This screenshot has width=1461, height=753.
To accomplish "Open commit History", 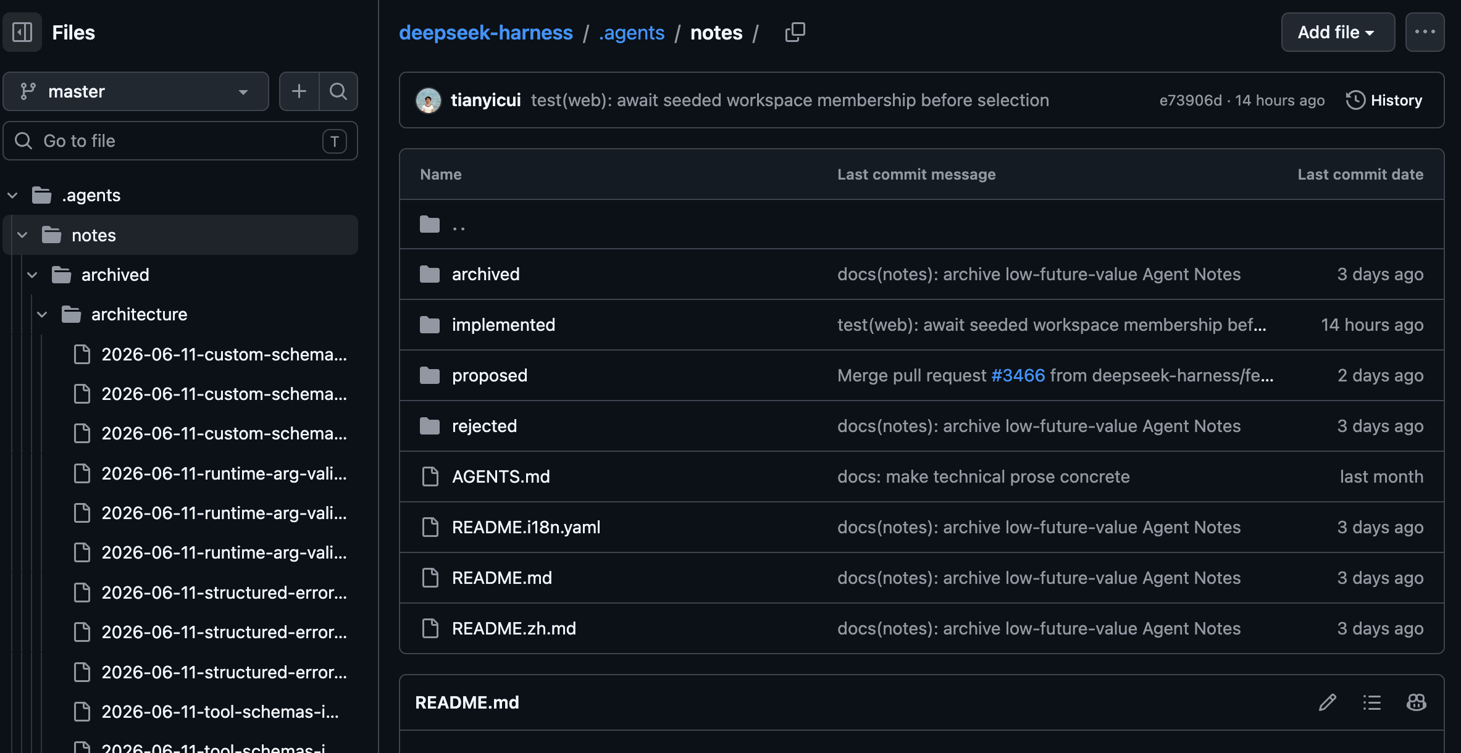I will [x=1384, y=100].
